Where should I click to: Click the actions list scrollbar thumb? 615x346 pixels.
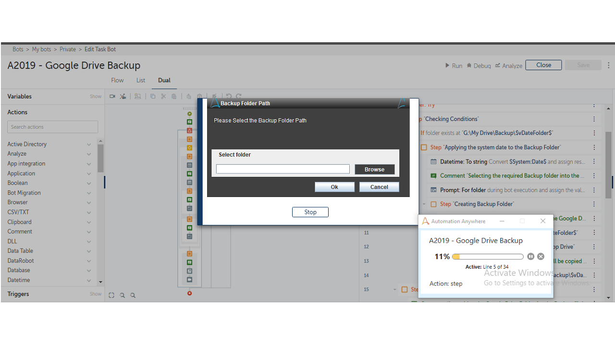tap(100, 158)
